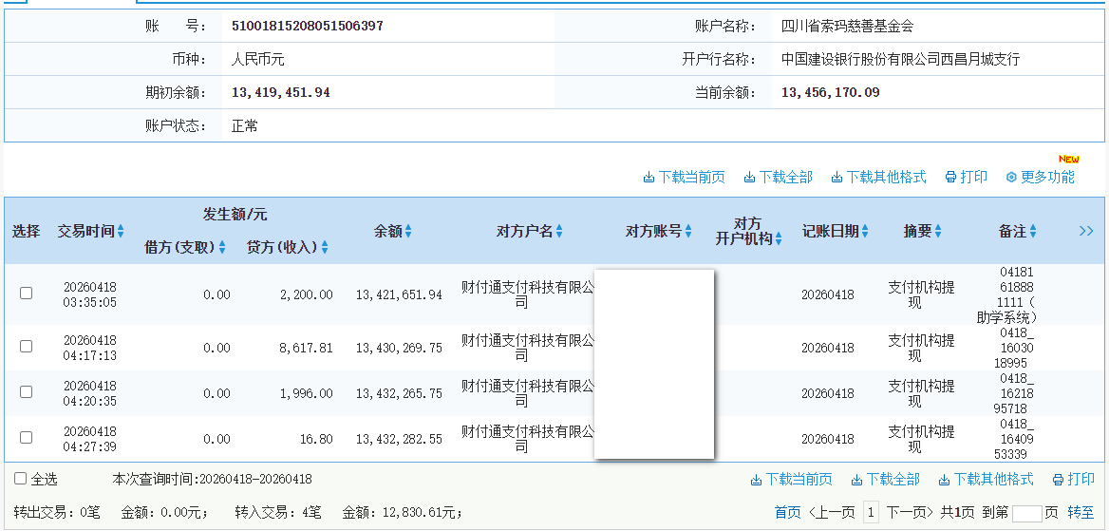
Task: Select the 8,617.81 transaction checkbox
Action: pyautogui.click(x=27, y=347)
